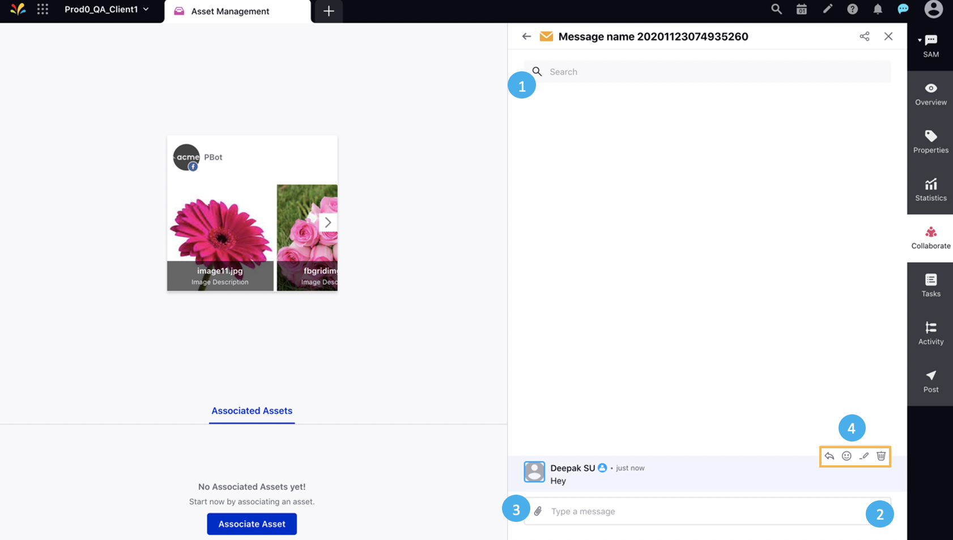Open a new tab with plus button
This screenshot has width=953, height=540.
pyautogui.click(x=329, y=11)
